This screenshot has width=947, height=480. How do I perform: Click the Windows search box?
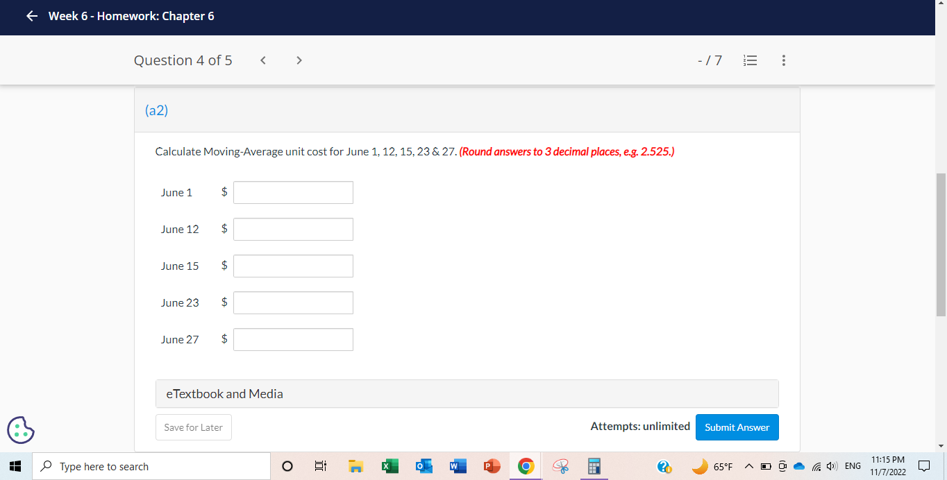(151, 467)
